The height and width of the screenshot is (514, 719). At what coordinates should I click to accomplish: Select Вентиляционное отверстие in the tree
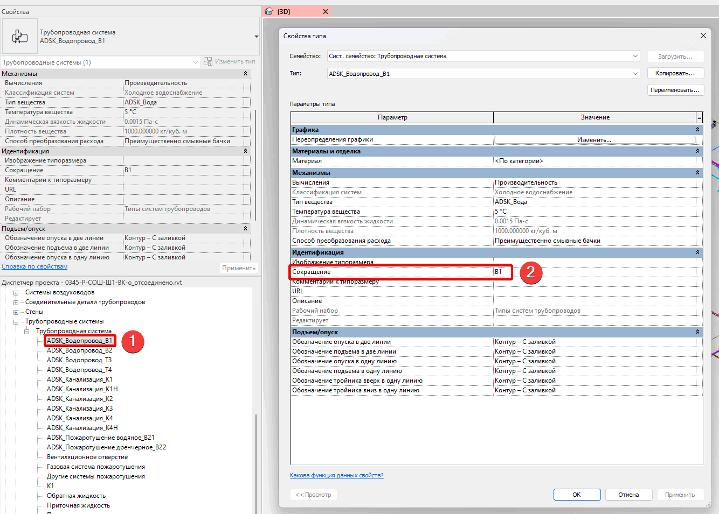(87, 457)
